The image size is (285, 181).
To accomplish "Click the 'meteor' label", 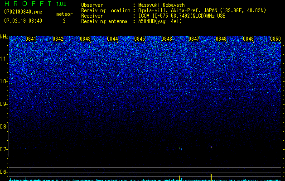I will pos(64,14).
